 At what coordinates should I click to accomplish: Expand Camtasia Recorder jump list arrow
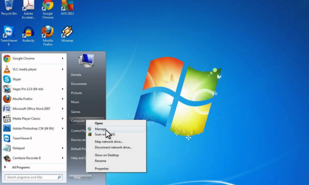63,158
